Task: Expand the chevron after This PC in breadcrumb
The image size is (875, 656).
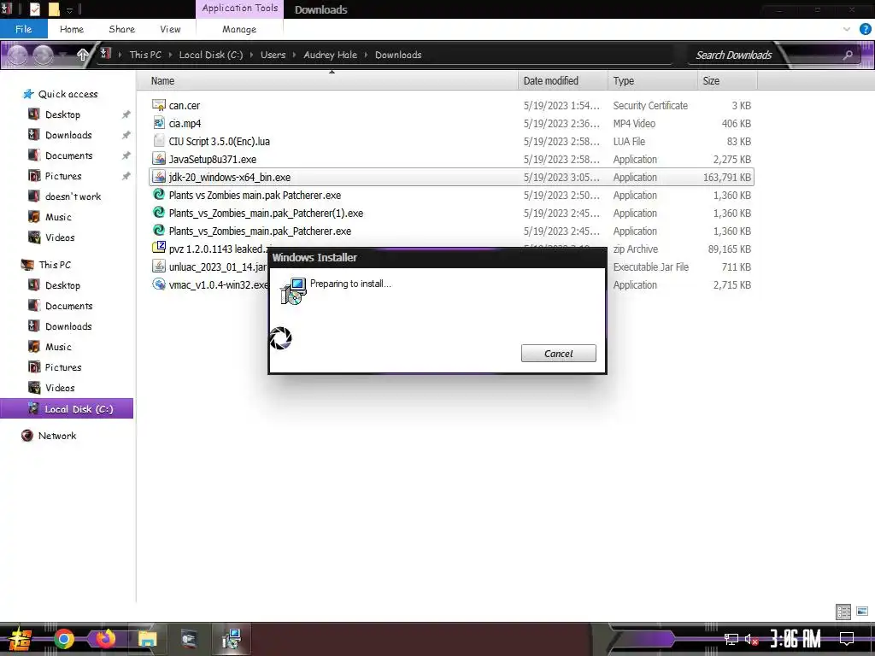Action: click(x=170, y=55)
